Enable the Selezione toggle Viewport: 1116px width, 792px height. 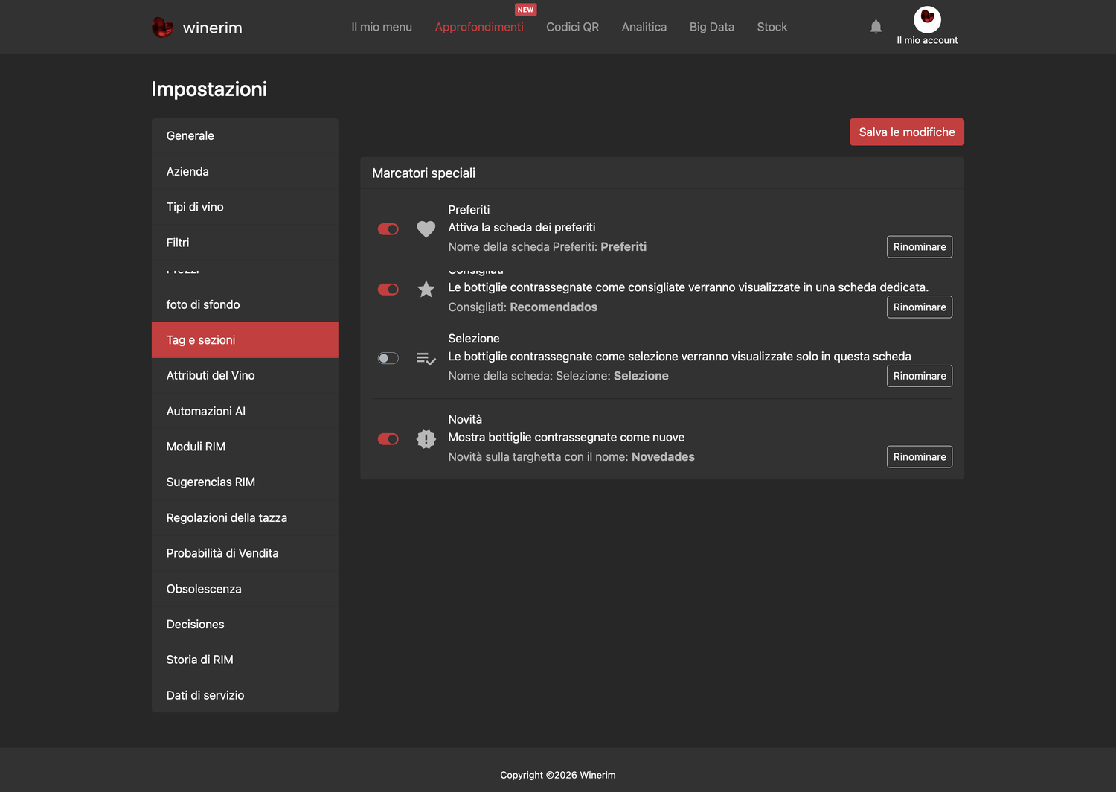(388, 359)
